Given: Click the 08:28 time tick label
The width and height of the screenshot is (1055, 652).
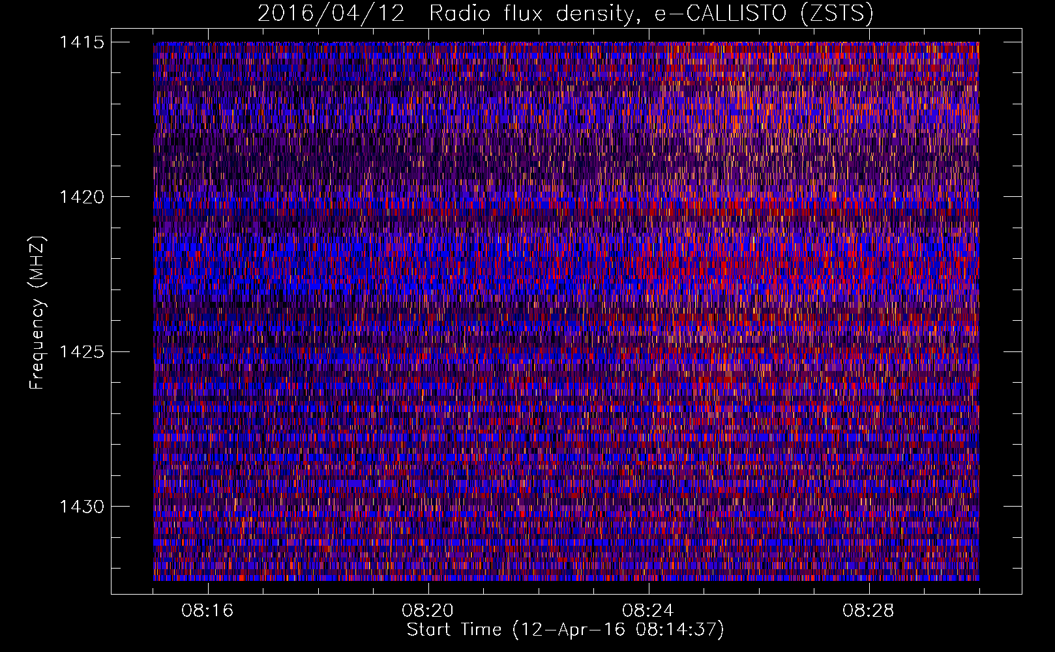Looking at the screenshot, I should (x=869, y=611).
